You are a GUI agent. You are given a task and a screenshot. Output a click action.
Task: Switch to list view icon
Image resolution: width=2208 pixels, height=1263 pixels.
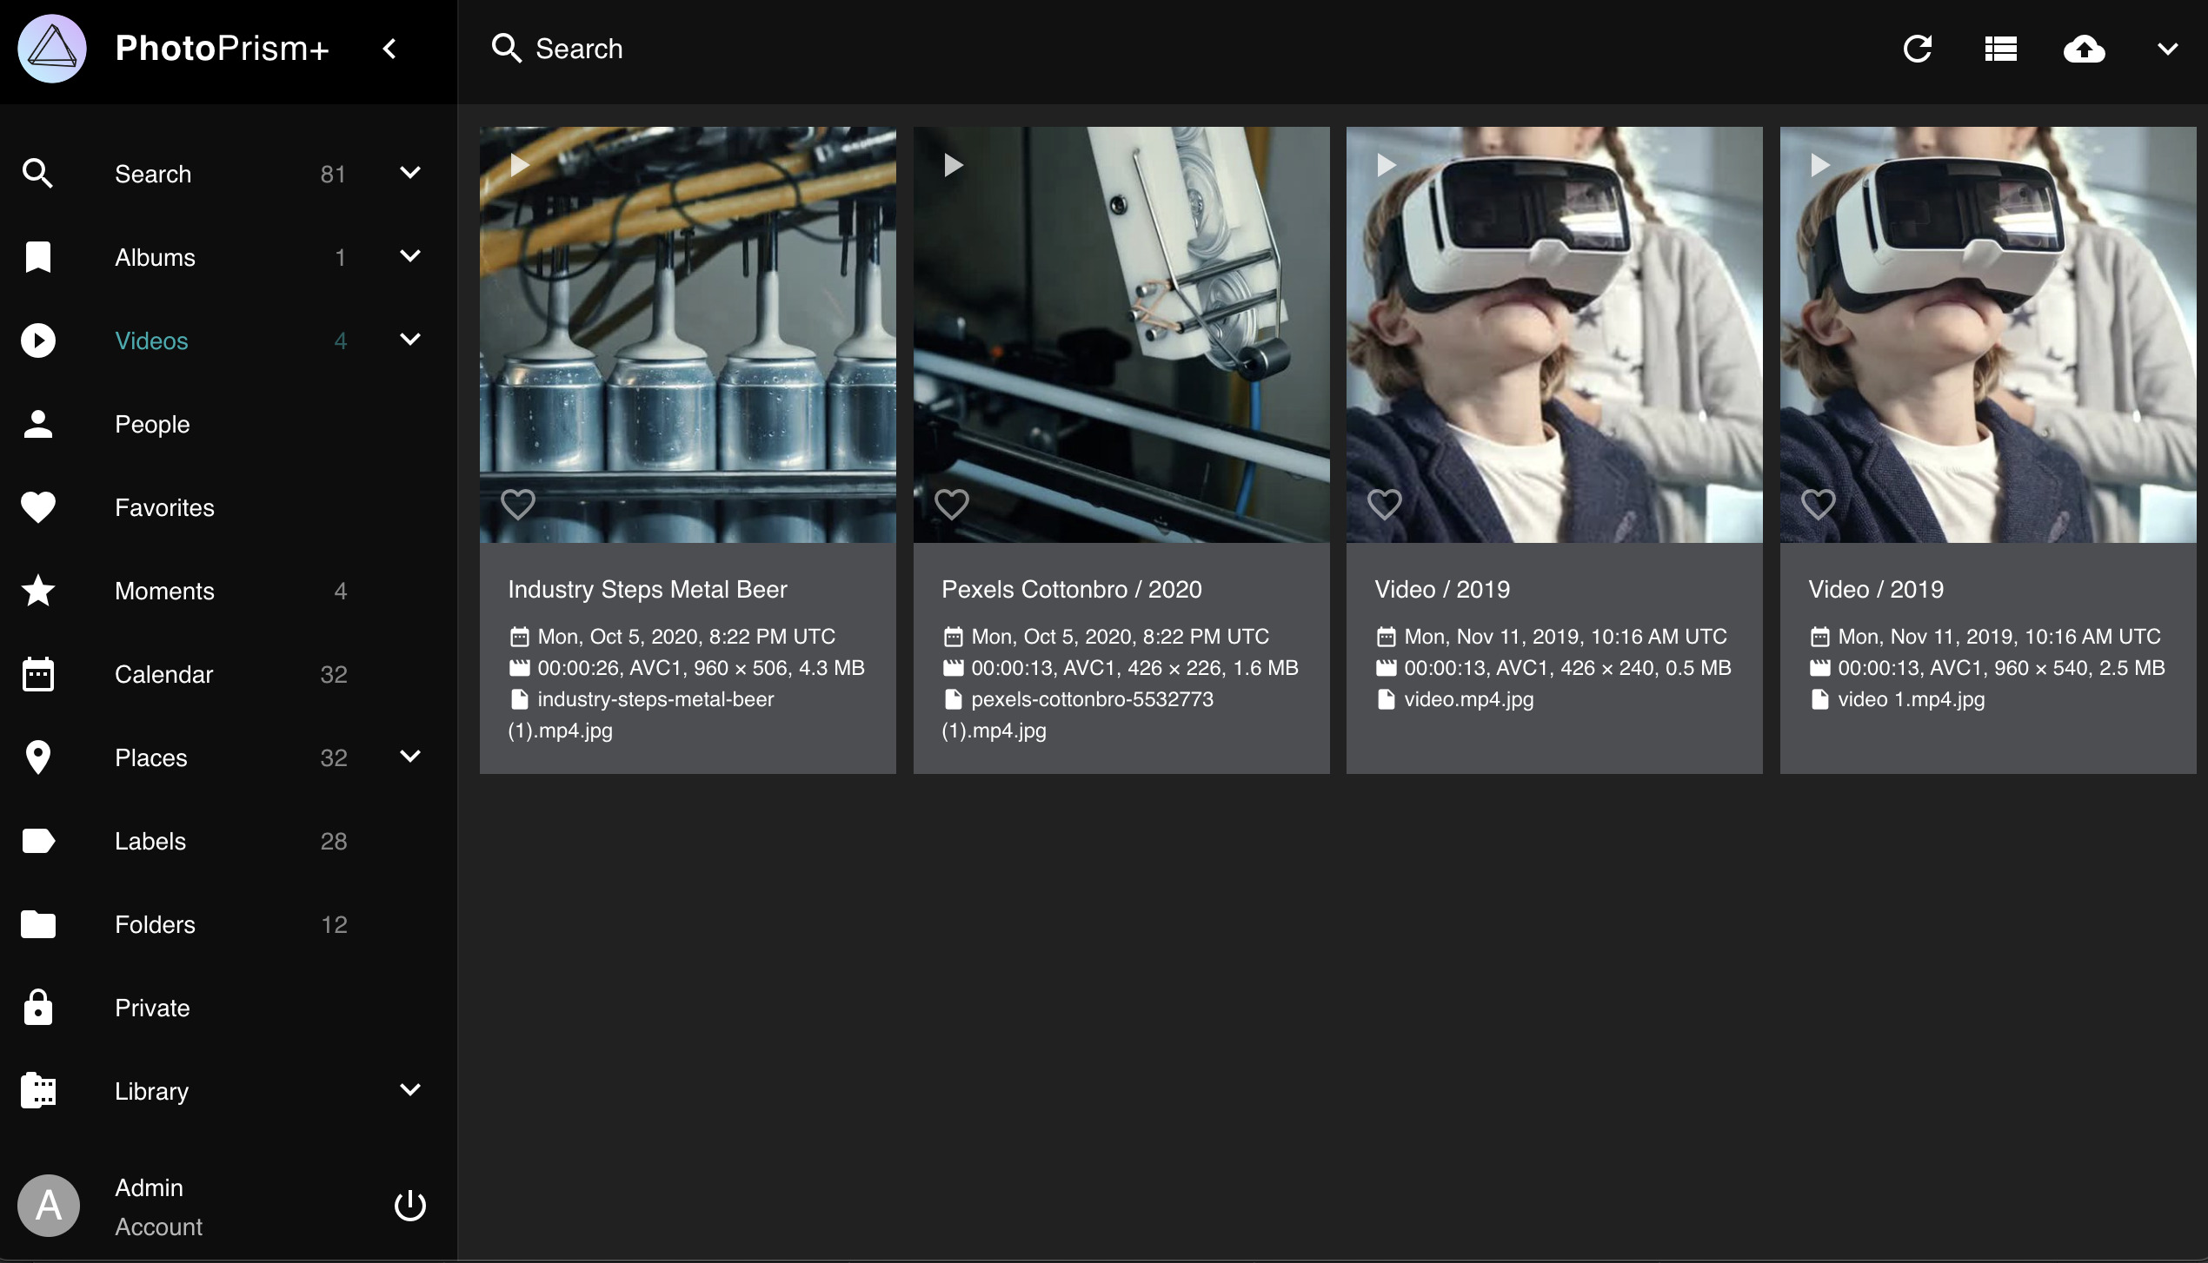[2000, 49]
